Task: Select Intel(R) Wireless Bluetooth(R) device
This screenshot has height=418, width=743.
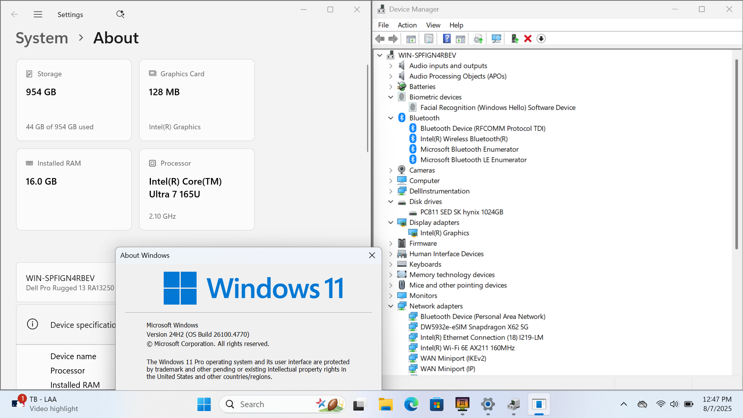Action: click(x=464, y=139)
